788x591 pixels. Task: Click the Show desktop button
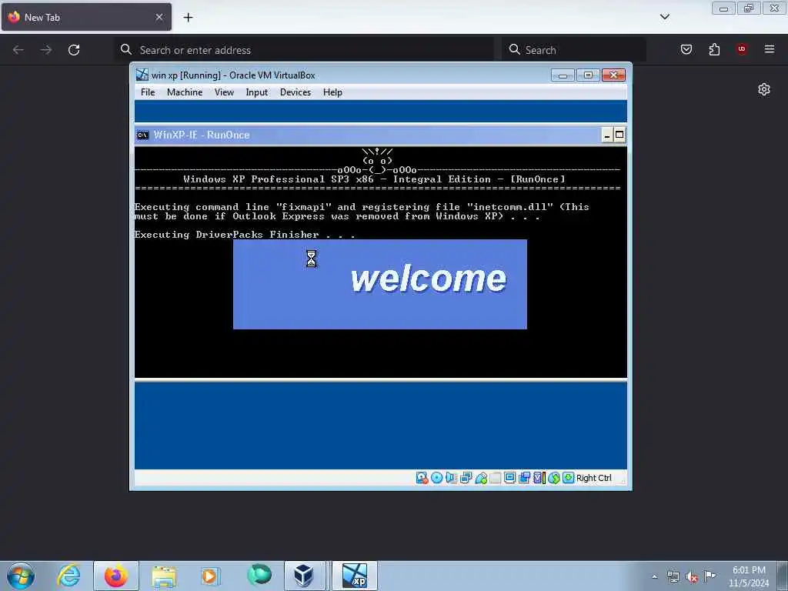pyautogui.click(x=783, y=576)
